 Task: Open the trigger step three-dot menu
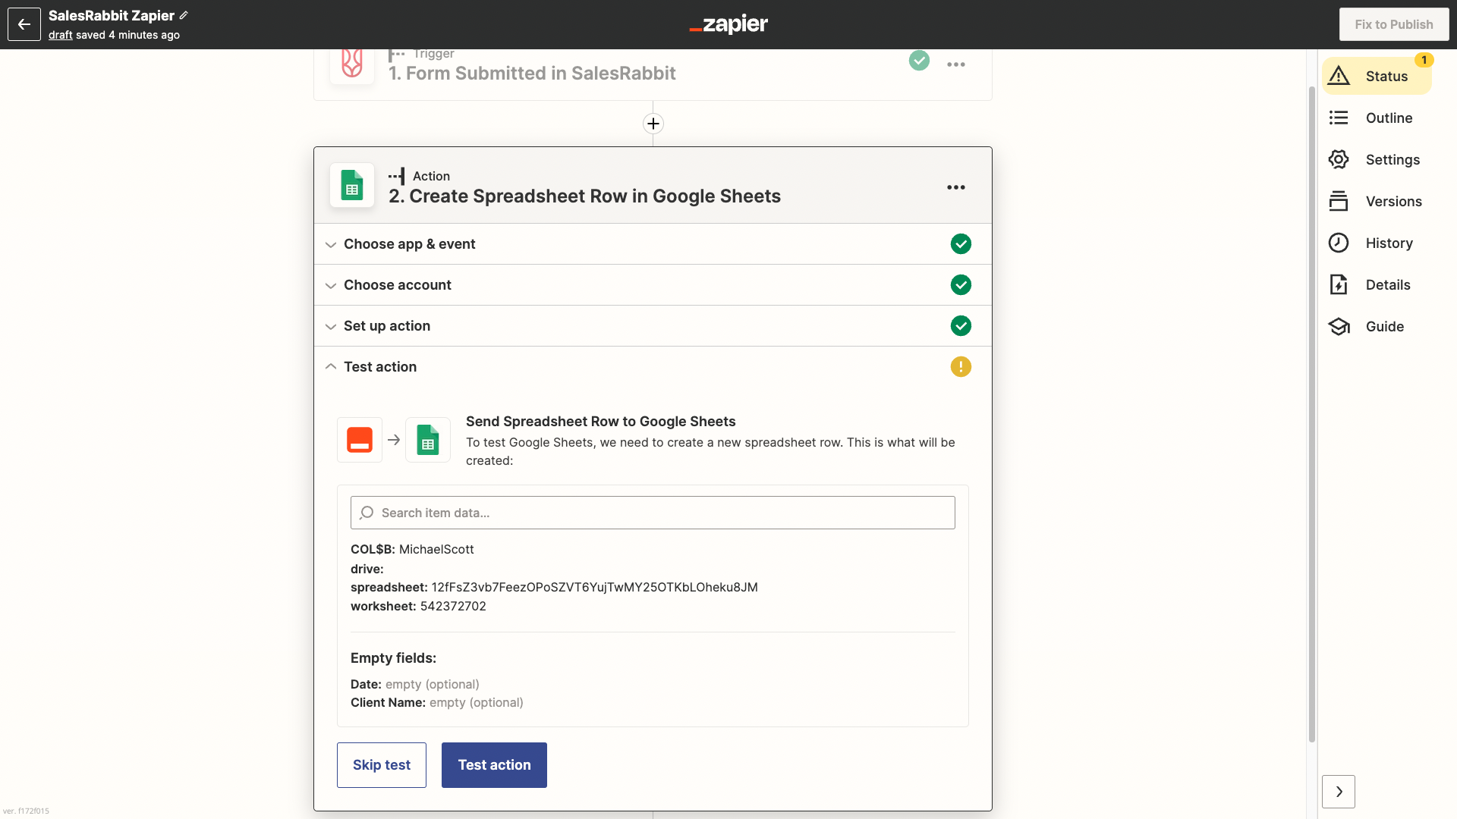point(956,64)
